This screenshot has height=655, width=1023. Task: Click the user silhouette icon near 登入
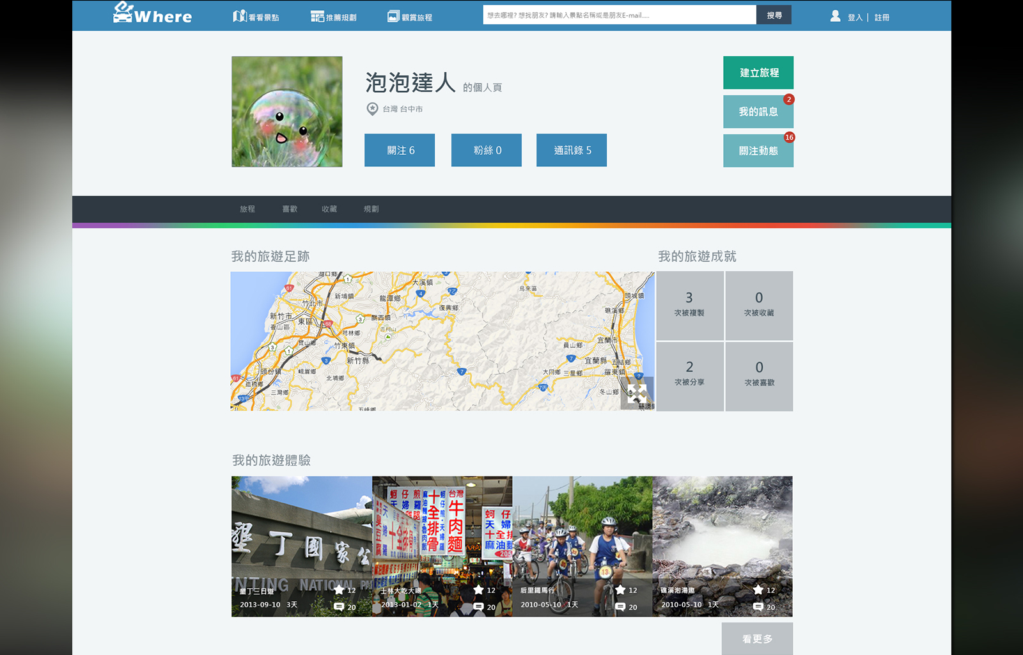coord(835,16)
